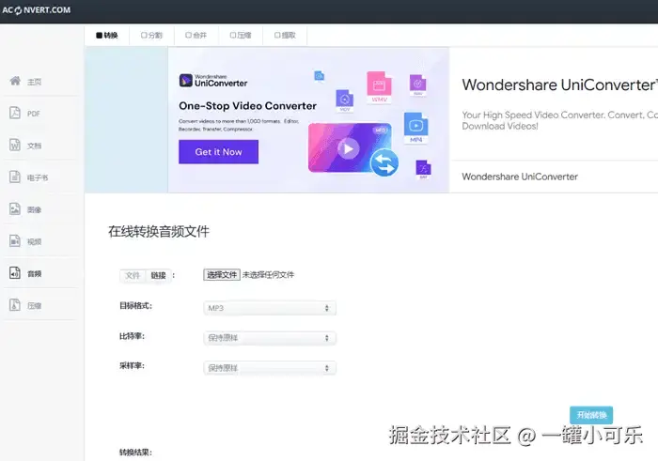Open the 主页 home icon in sidebar
Image resolution: width=658 pixels, height=461 pixels.
tap(15, 81)
